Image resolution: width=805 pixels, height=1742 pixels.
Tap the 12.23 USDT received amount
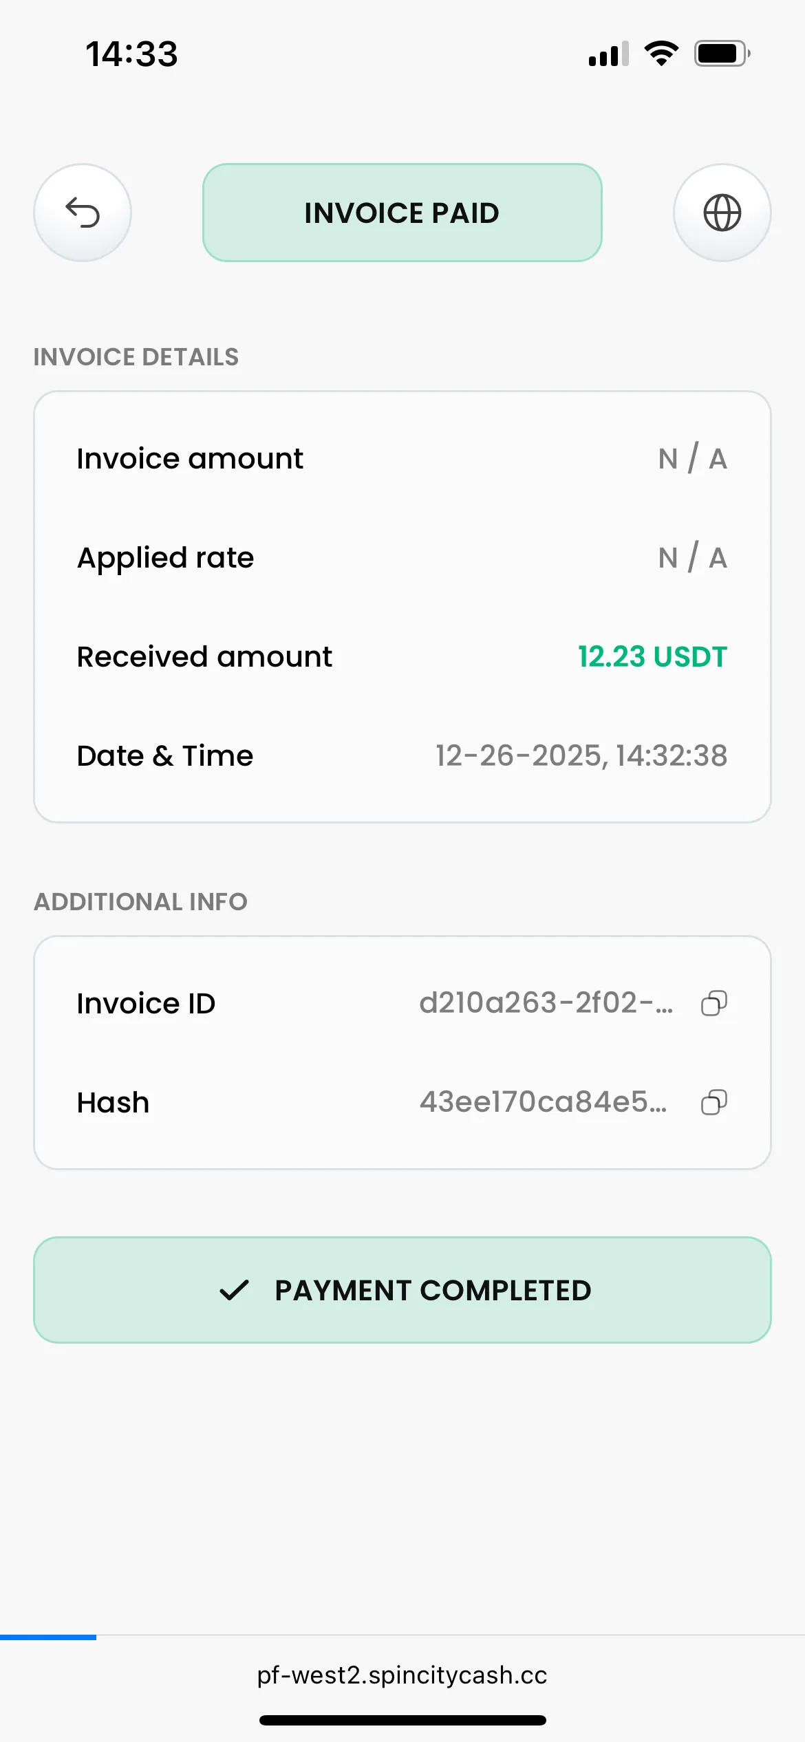(x=652, y=657)
